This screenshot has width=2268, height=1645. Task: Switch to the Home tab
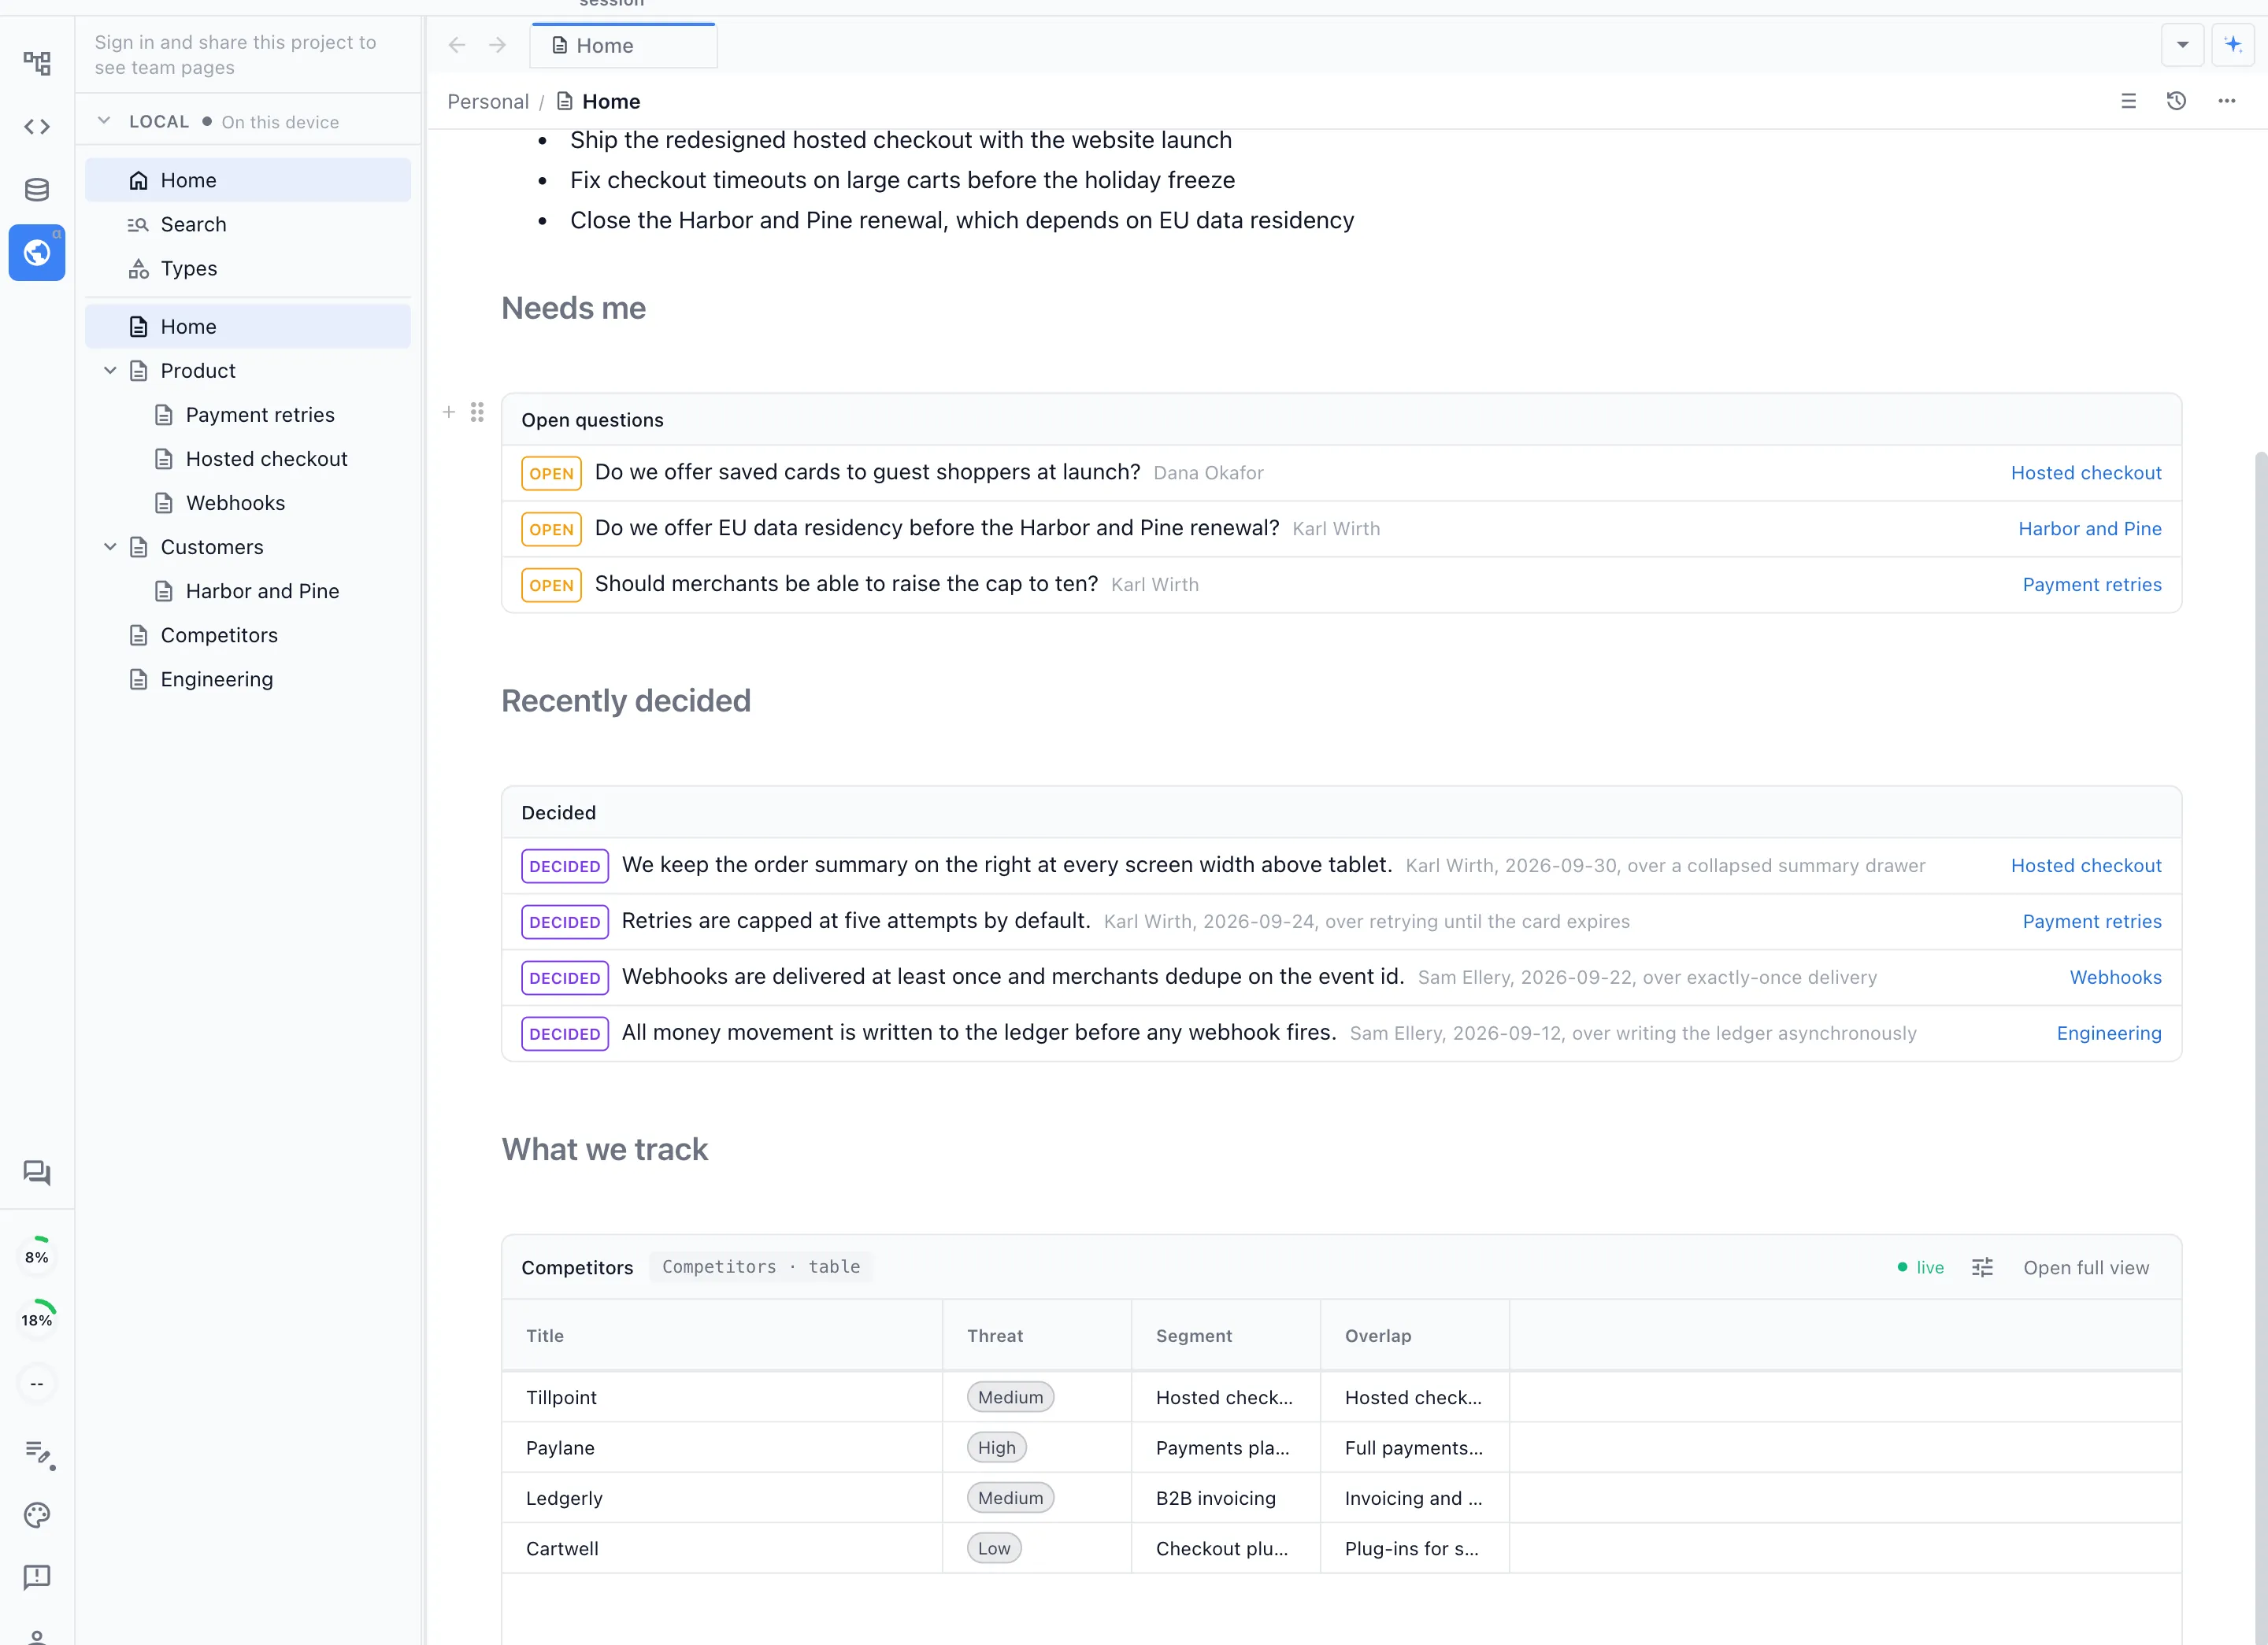(x=623, y=46)
